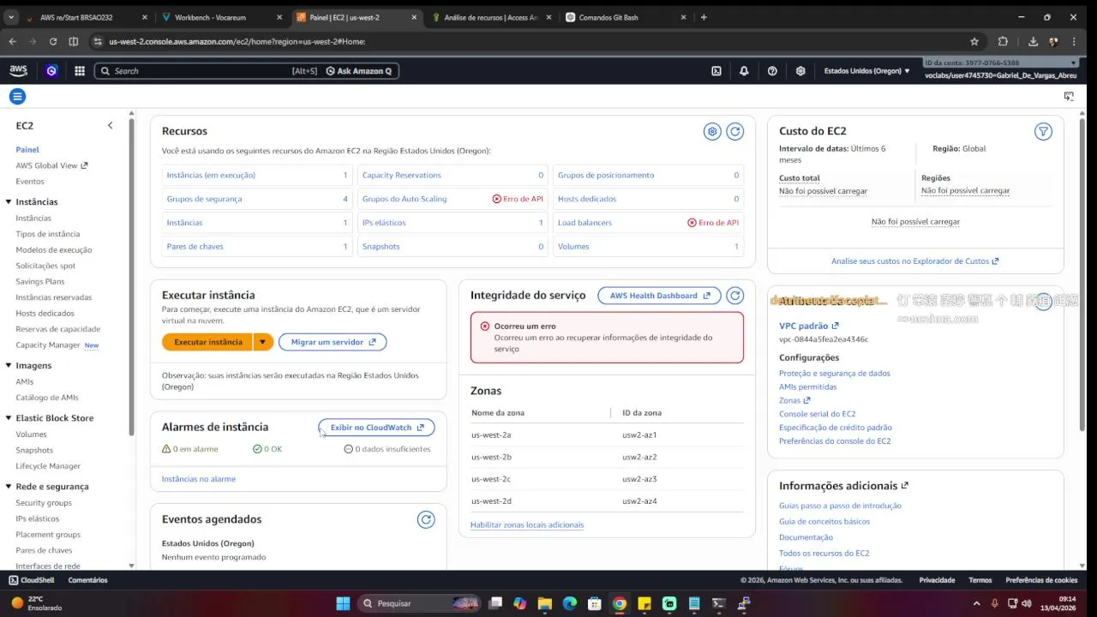1097x617 pixels.
Task: Bookmark this page with the star
Action: (974, 41)
